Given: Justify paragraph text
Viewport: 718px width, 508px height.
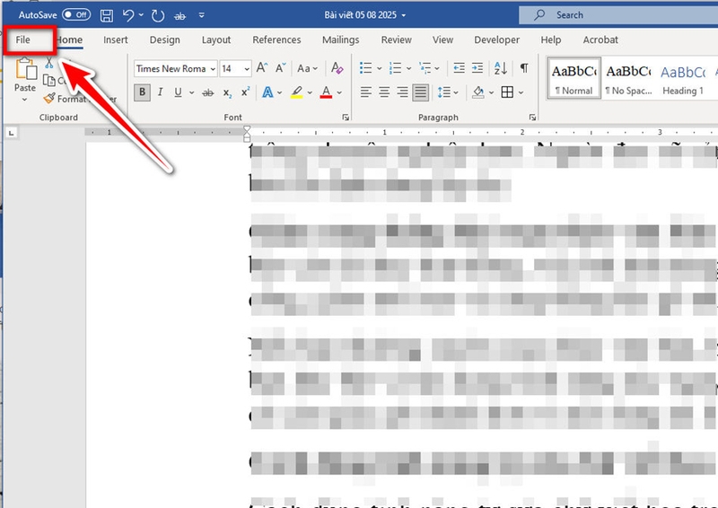Looking at the screenshot, I should (x=420, y=92).
